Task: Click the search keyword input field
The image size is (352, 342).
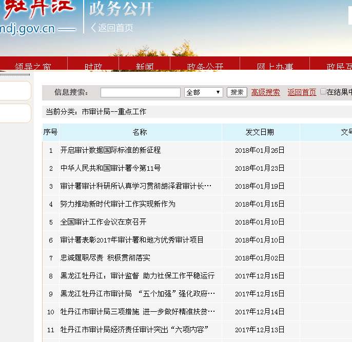Action: 140,92
